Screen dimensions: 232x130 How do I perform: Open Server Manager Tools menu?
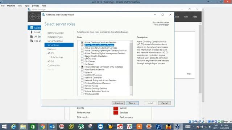[x=177, y=17]
